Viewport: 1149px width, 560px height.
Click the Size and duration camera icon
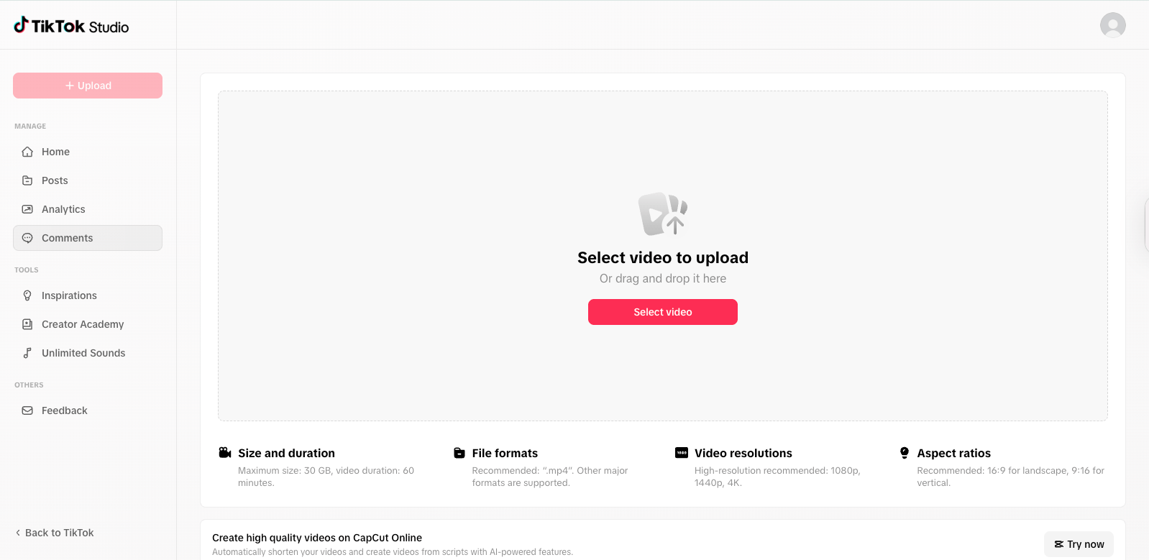pyautogui.click(x=225, y=453)
